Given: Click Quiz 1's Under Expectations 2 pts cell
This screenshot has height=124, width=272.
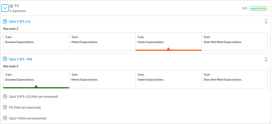Looking at the screenshot, I should point(168,79).
